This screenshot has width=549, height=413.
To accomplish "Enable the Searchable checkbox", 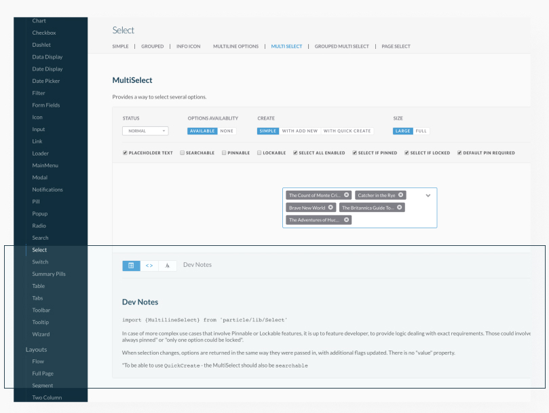I will [x=183, y=153].
